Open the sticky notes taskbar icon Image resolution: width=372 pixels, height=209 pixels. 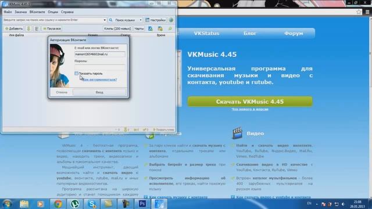(109, 204)
